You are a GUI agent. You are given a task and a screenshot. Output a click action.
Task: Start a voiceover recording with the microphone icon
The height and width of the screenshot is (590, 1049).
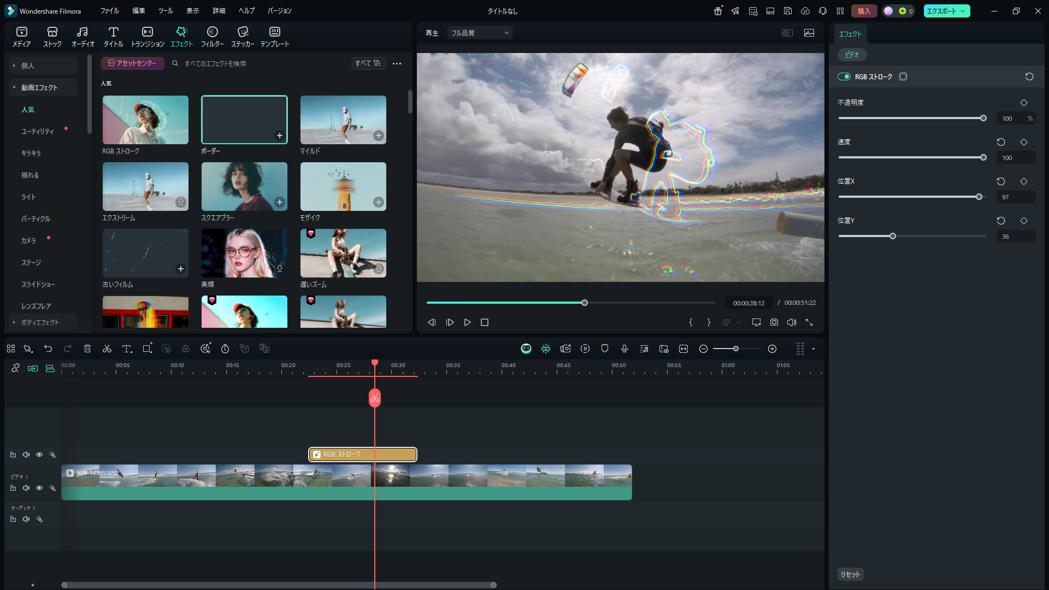point(624,349)
